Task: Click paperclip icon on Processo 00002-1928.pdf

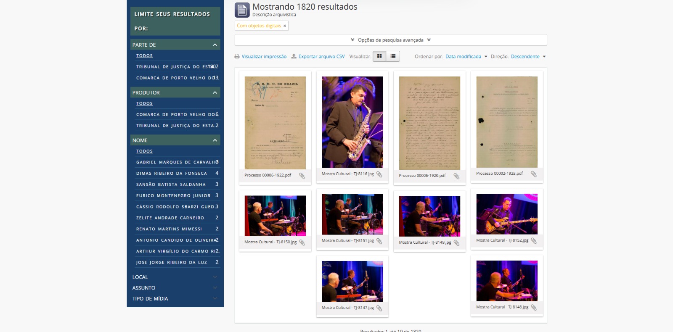Action: pyautogui.click(x=533, y=174)
